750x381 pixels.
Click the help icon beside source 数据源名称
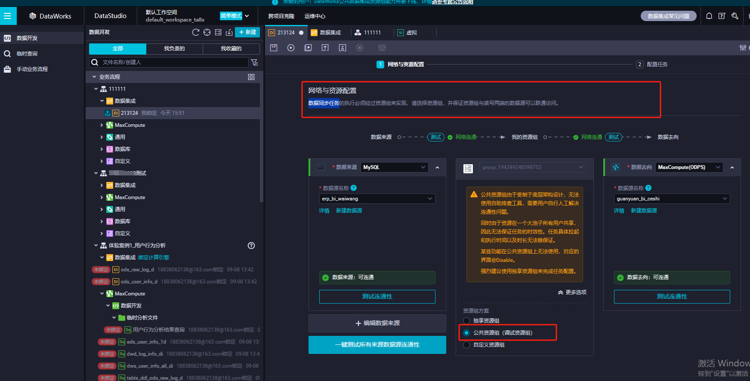point(354,188)
